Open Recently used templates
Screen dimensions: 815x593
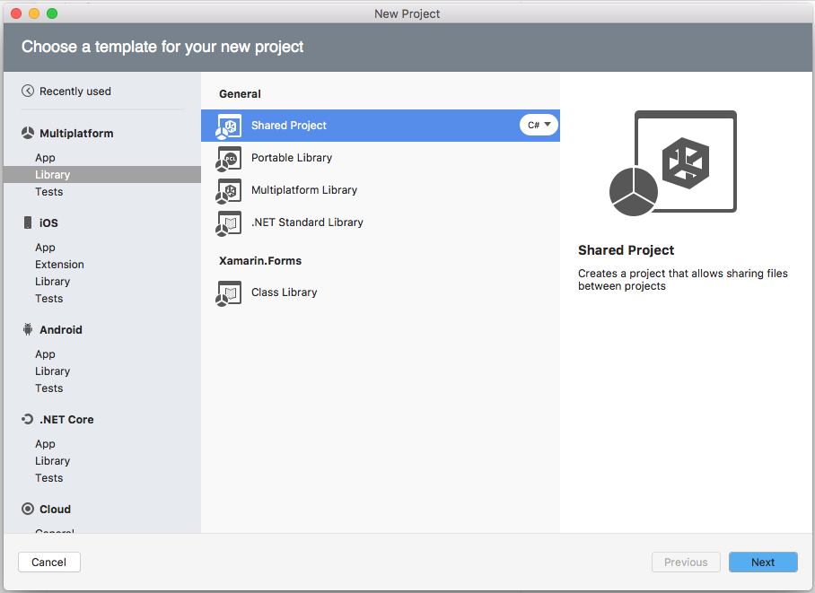pos(74,91)
